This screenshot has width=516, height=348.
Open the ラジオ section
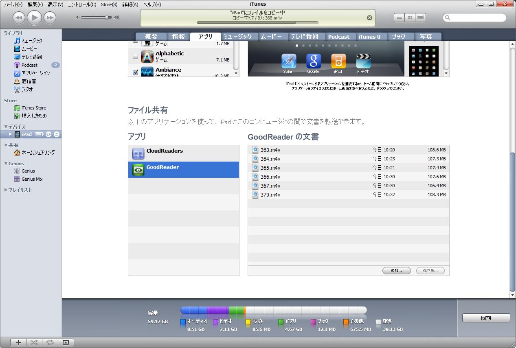(24, 90)
